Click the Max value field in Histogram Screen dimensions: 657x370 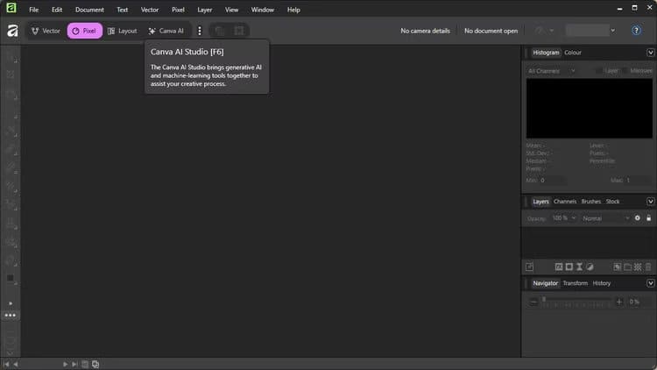(x=639, y=181)
